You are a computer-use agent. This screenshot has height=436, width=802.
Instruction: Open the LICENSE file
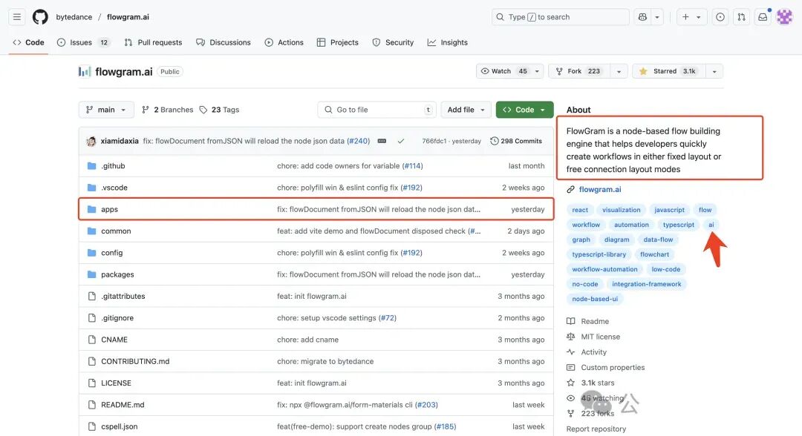point(116,383)
